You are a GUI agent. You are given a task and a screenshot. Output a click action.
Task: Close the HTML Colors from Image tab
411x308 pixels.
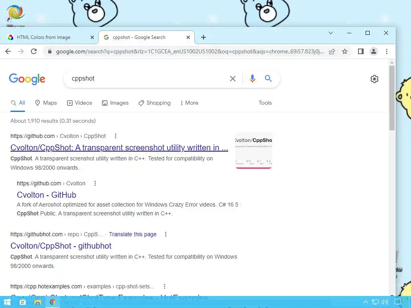92,37
